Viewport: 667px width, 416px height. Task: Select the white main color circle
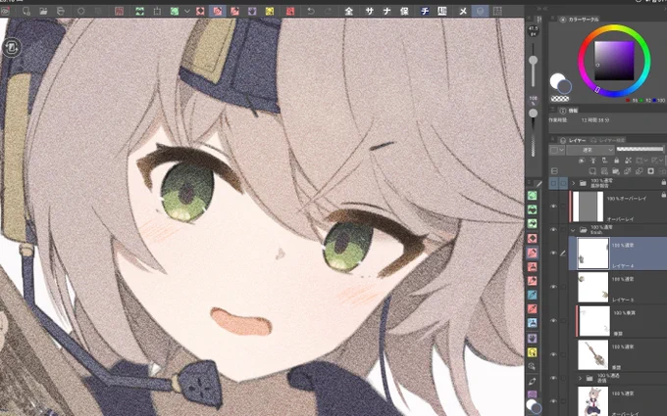[x=557, y=80]
